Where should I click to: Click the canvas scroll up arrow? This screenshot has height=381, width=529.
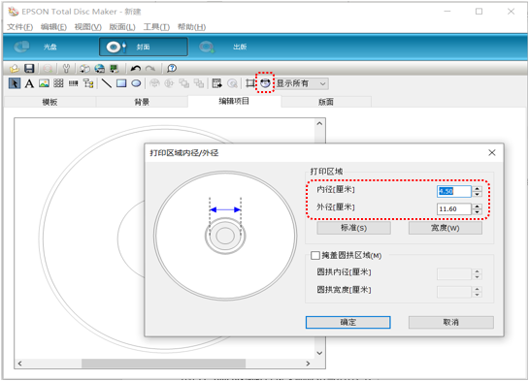coord(319,124)
